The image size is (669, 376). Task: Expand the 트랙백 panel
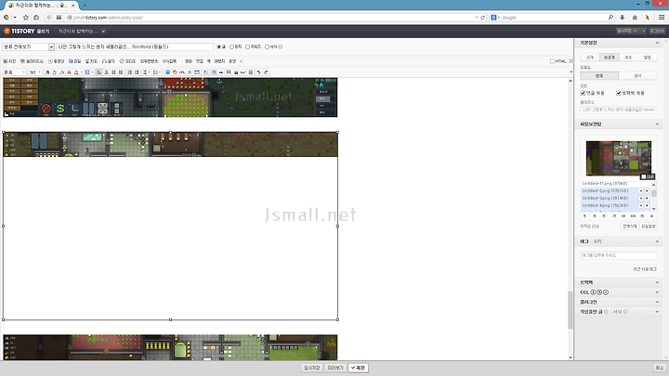(657, 282)
